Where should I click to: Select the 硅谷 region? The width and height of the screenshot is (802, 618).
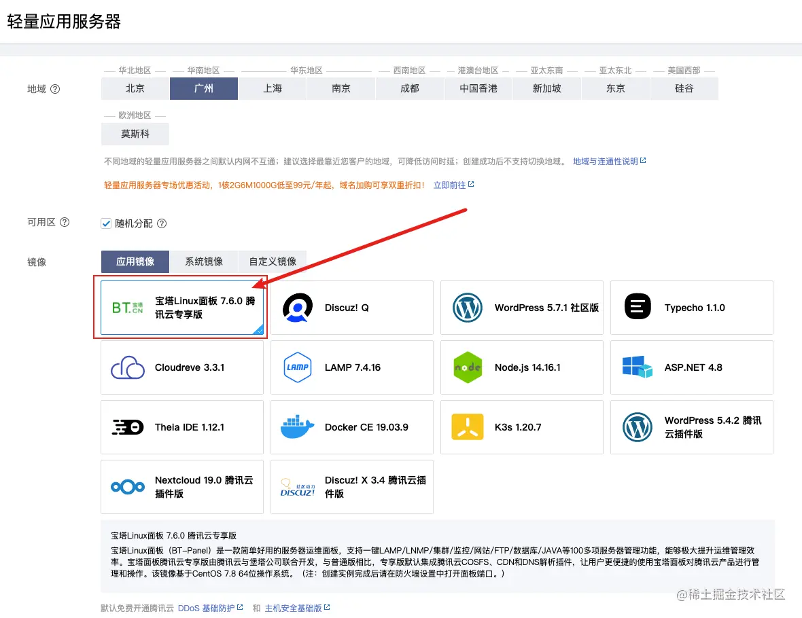pos(684,88)
